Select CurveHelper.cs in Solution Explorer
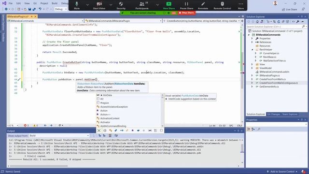Screen dimensions: 309x174 click(x=271, y=53)
